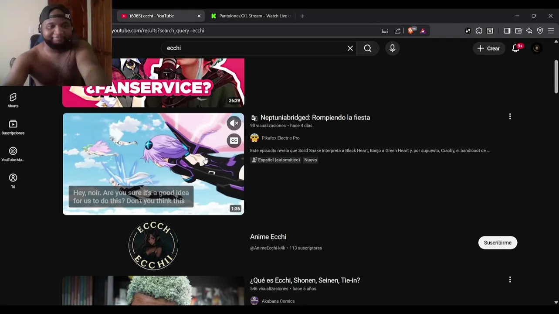The image size is (559, 314).
Task: Close the ecchi YouTube tab
Action: [199, 16]
